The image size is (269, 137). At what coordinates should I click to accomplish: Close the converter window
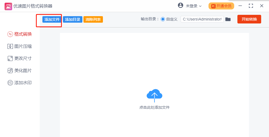[x=262, y=6]
